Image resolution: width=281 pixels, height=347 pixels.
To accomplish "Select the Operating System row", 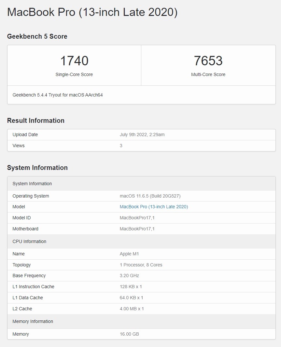I will (x=141, y=196).
